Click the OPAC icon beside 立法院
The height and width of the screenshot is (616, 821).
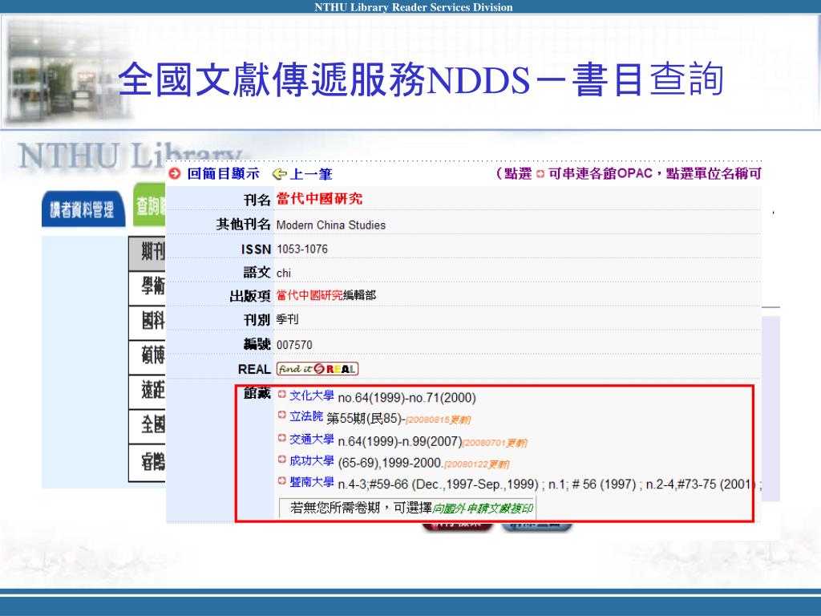pos(281,415)
